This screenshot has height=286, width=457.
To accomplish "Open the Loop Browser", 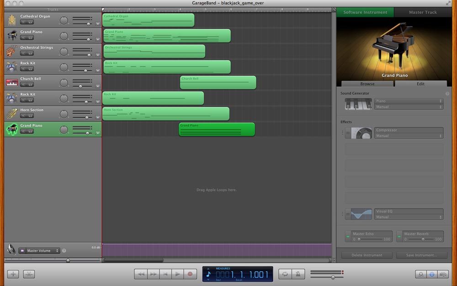I will tap(420, 274).
